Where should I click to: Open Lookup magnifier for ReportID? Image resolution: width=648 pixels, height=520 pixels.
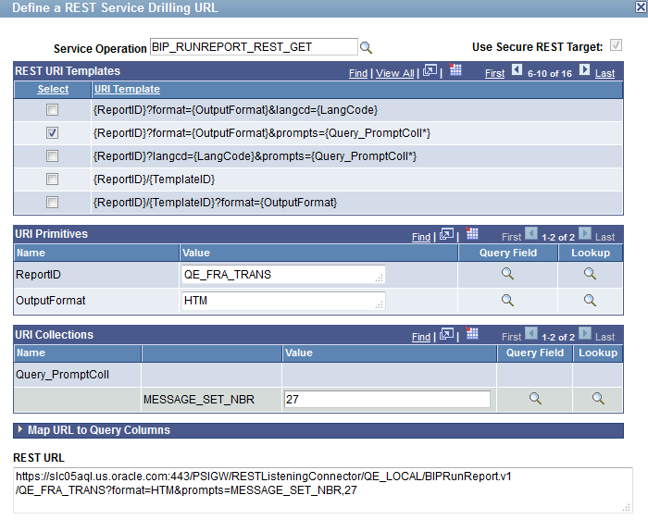[590, 274]
